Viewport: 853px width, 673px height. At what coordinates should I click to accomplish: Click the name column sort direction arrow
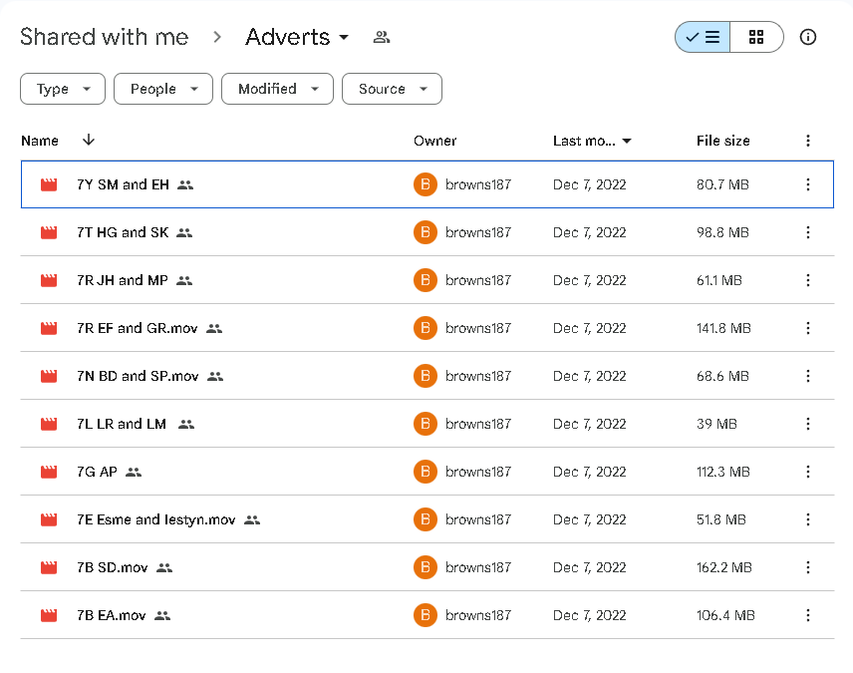tap(89, 141)
